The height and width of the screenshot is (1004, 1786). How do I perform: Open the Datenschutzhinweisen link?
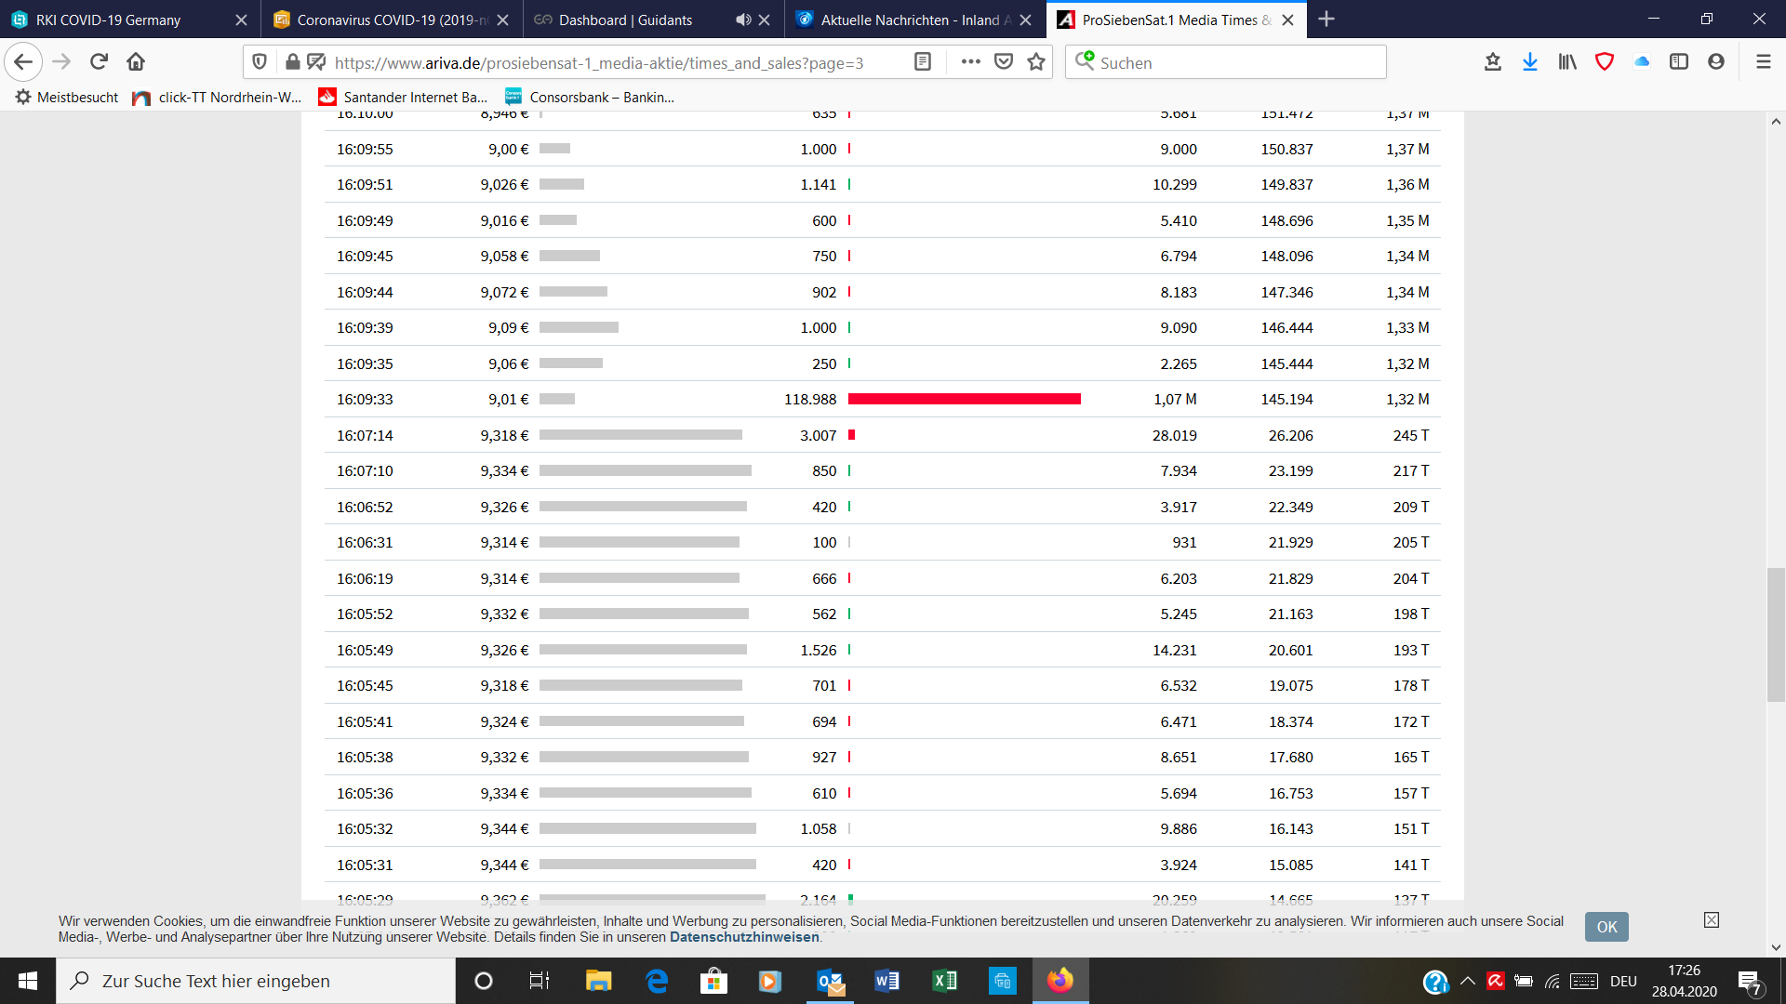pyautogui.click(x=744, y=937)
